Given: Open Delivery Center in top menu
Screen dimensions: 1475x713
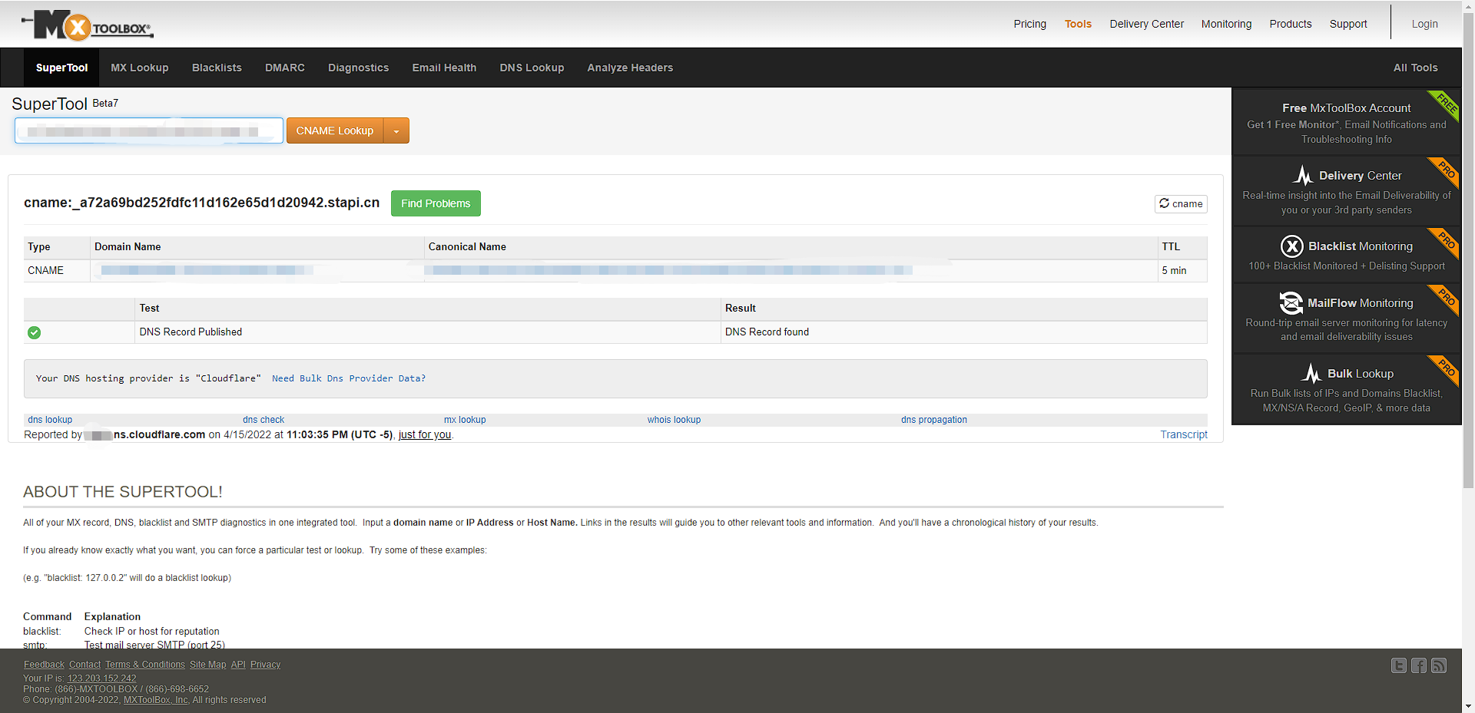Looking at the screenshot, I should click(1146, 24).
